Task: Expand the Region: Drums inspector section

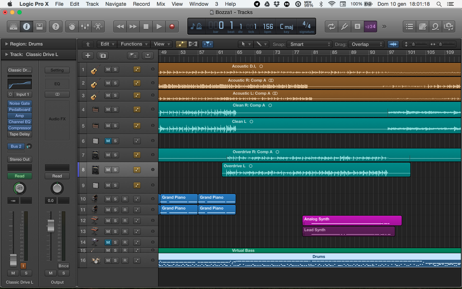Action: 7,44
